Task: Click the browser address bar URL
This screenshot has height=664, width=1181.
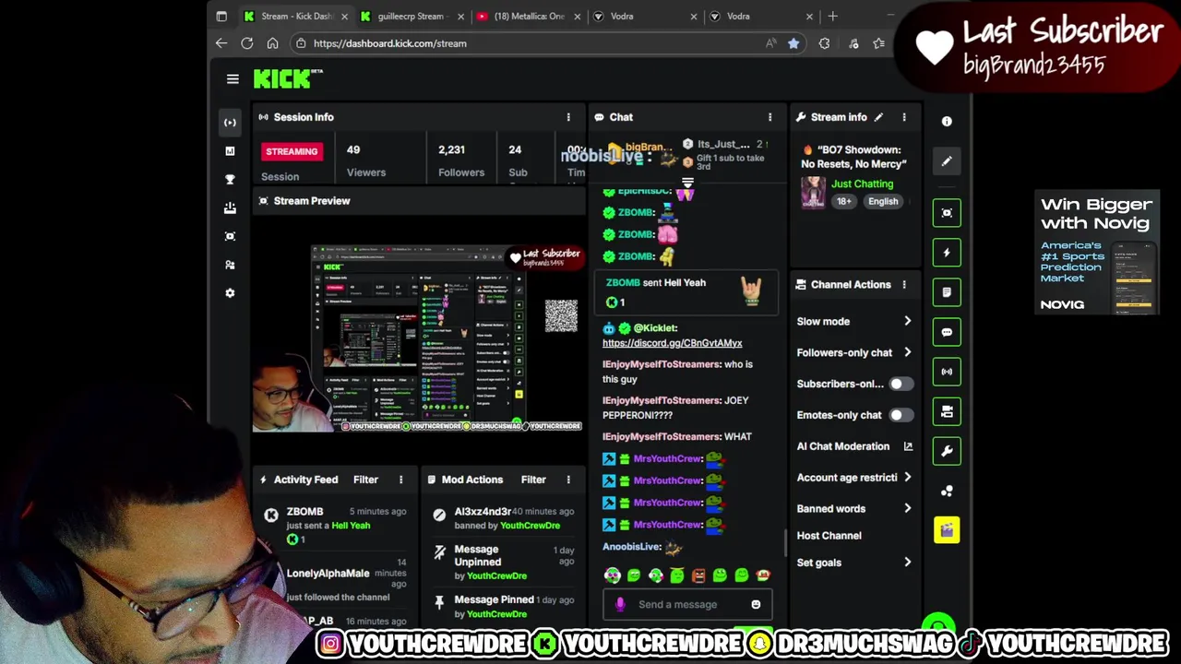Action: [x=389, y=43]
